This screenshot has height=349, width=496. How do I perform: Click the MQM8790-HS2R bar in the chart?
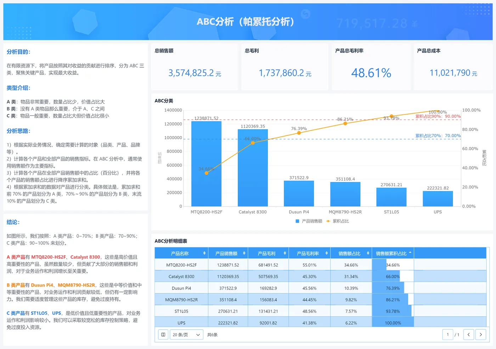[345, 194]
